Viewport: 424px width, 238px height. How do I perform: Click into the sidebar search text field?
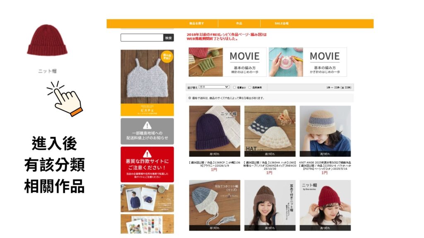click(x=142, y=38)
